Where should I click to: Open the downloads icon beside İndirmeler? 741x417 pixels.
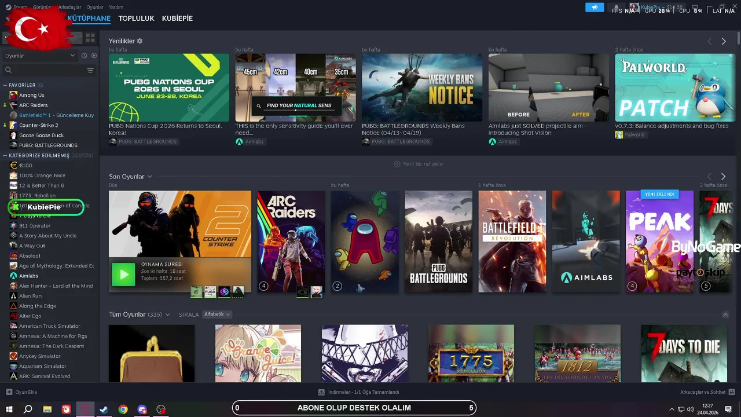coord(322,392)
